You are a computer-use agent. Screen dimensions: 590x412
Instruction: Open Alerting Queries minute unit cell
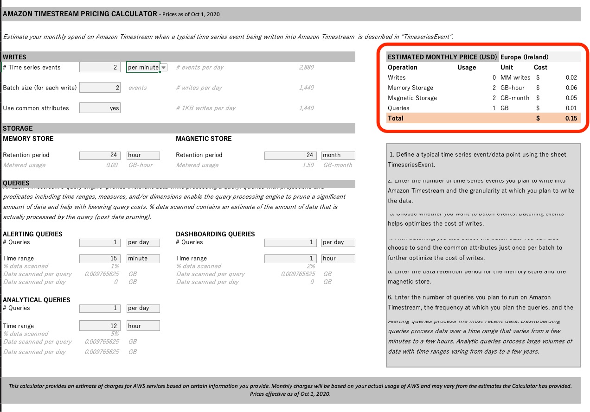pos(143,259)
